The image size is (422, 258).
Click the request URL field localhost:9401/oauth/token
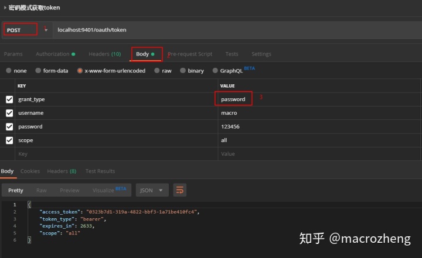click(x=237, y=30)
